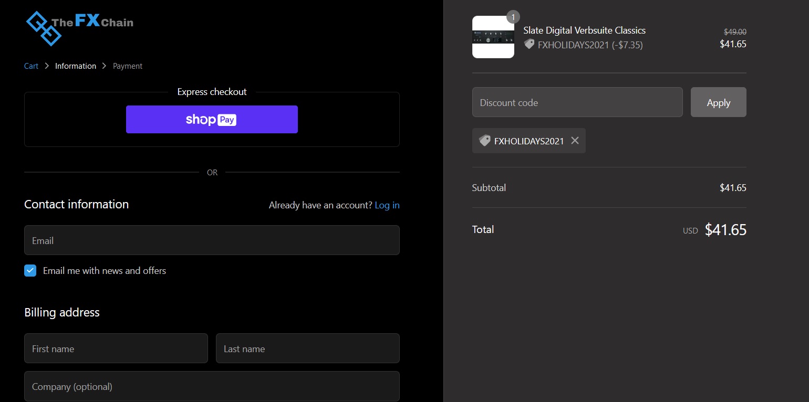
Task: Go back to Cart breadcrumb
Action: pos(31,66)
